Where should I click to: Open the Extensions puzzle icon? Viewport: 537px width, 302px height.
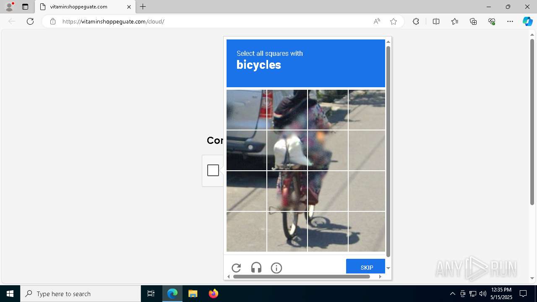click(416, 21)
